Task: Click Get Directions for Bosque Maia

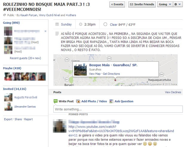Action: 111,74
